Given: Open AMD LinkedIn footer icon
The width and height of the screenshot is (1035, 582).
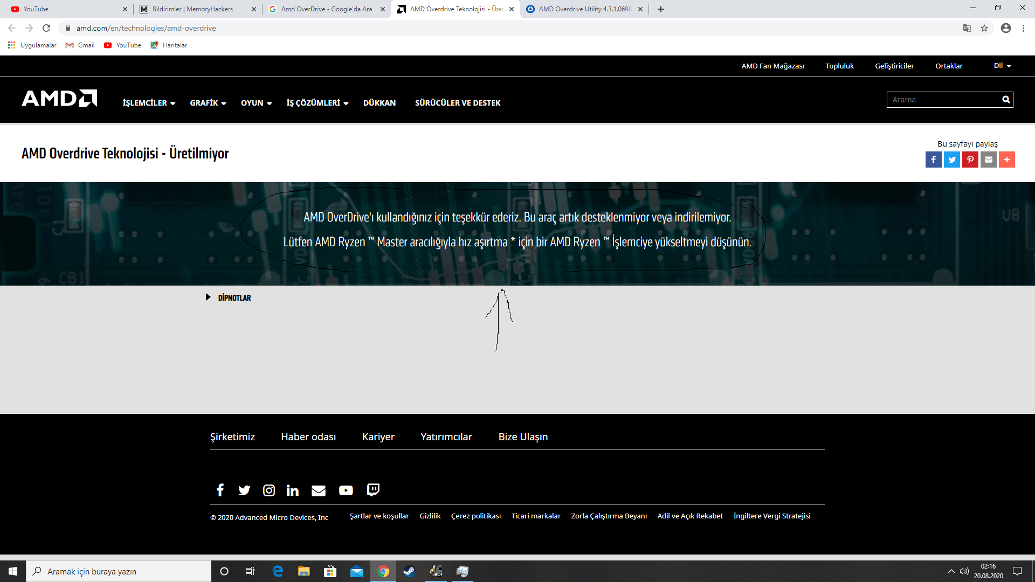Looking at the screenshot, I should pos(293,490).
